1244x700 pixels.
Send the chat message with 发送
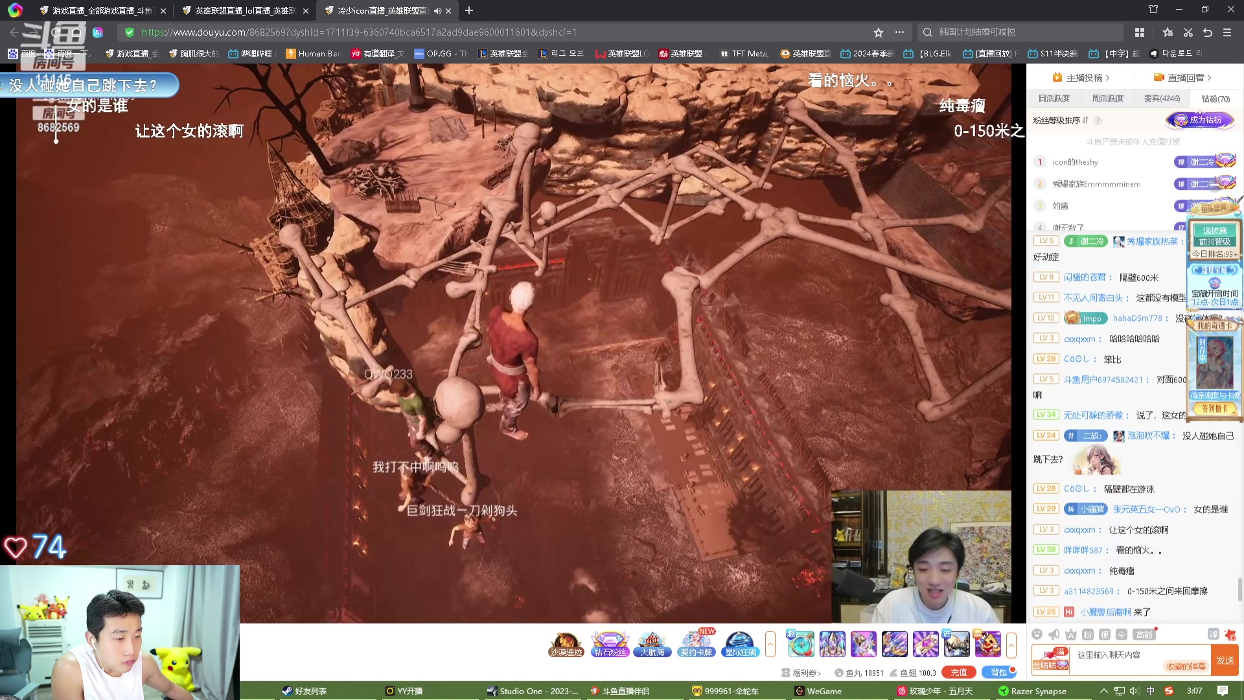[x=1225, y=660]
